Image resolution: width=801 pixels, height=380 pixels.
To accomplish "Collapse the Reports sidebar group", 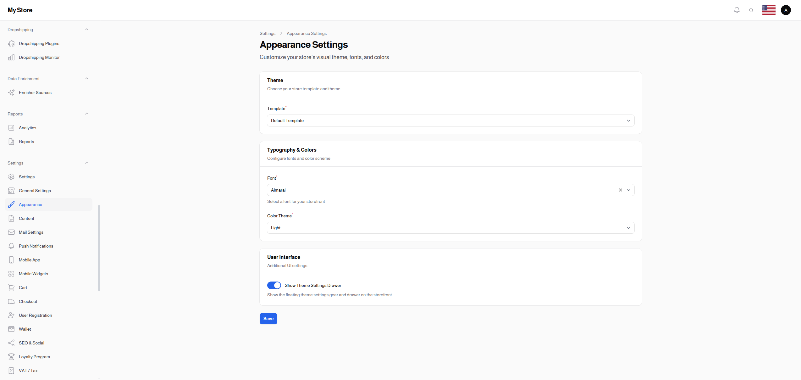I will 87,114.
